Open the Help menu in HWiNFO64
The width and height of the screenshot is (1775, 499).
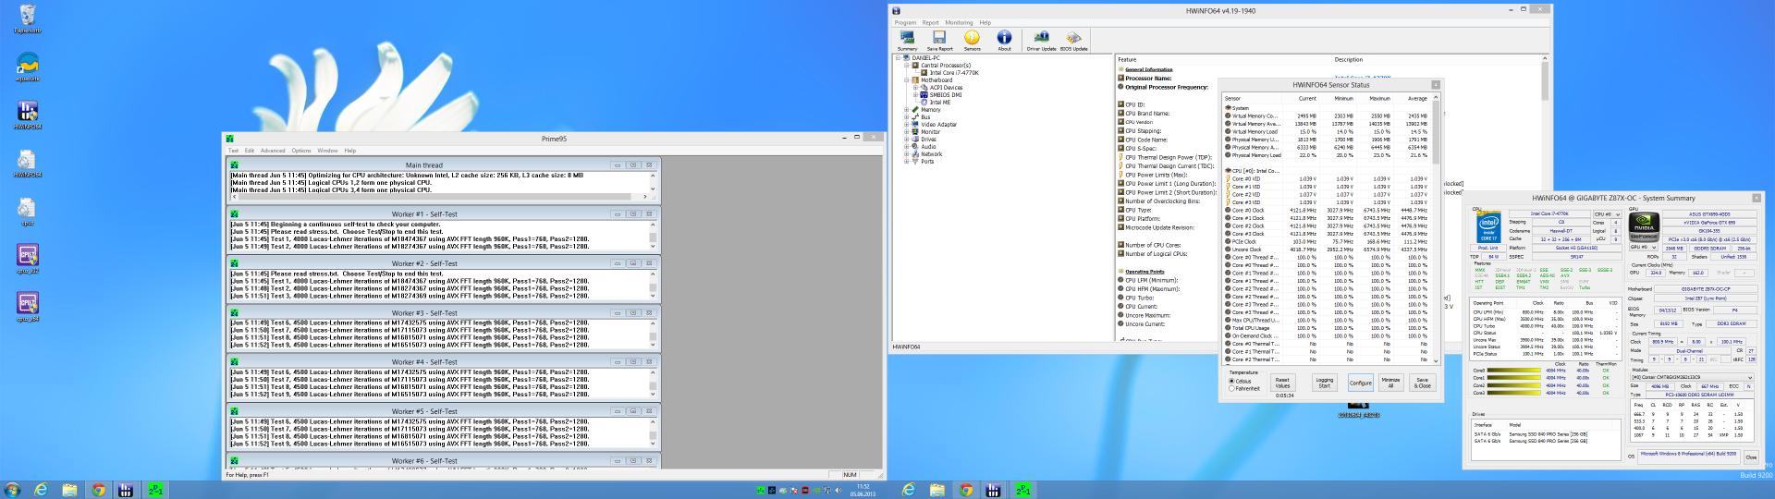(x=985, y=22)
